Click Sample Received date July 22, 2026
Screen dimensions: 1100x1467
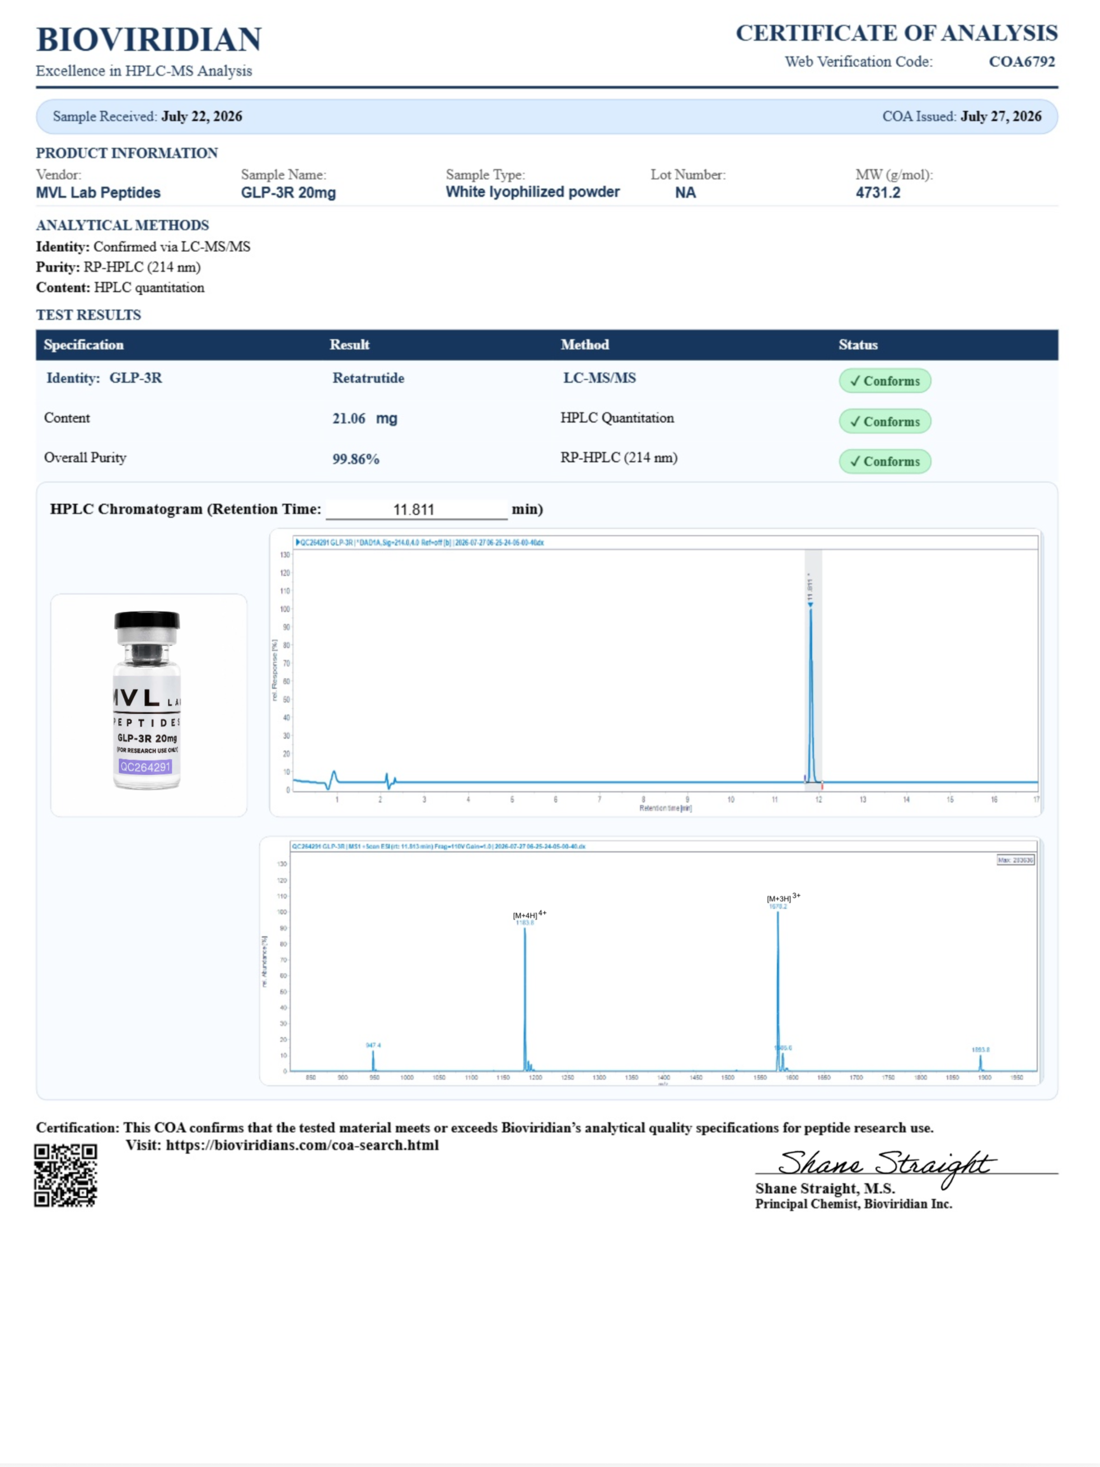click(202, 116)
